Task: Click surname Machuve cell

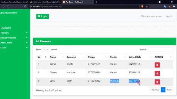Action: tap(71, 72)
